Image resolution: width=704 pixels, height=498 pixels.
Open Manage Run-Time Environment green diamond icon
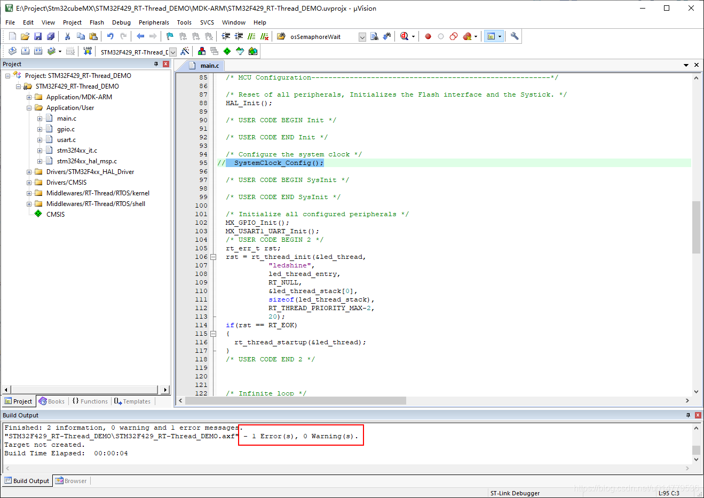coord(227,51)
